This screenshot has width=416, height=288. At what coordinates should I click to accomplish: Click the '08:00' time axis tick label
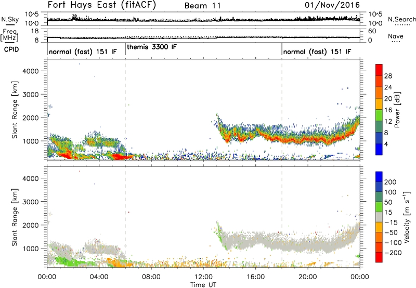[x=151, y=277]
